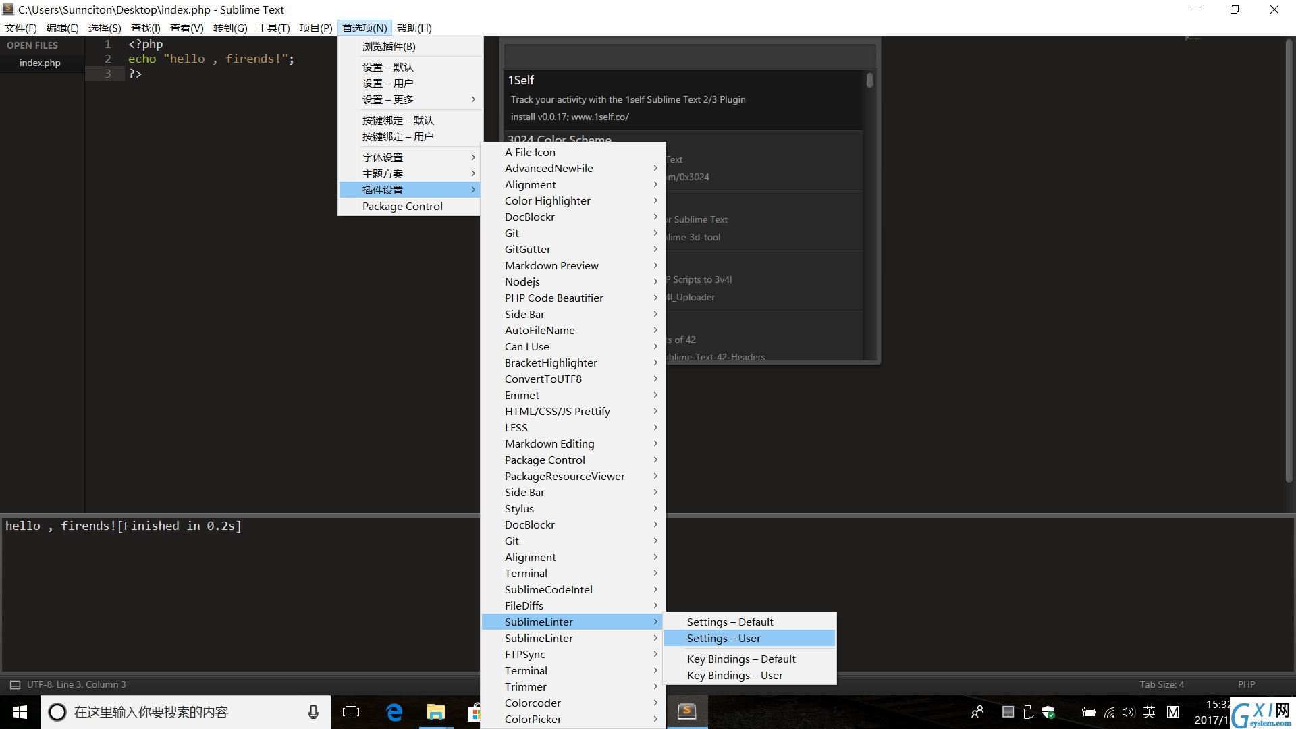Expand the BracketHighlighter package submenu
The width and height of the screenshot is (1296, 729).
[574, 362]
